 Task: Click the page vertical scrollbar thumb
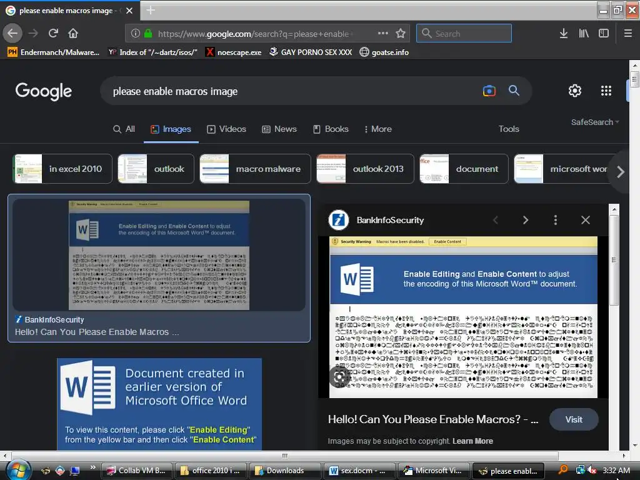634,79
